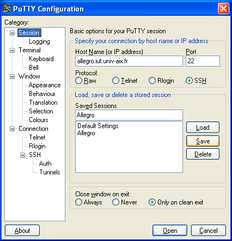Select the Raw protocol radio button
232x241 pixels.
point(79,81)
